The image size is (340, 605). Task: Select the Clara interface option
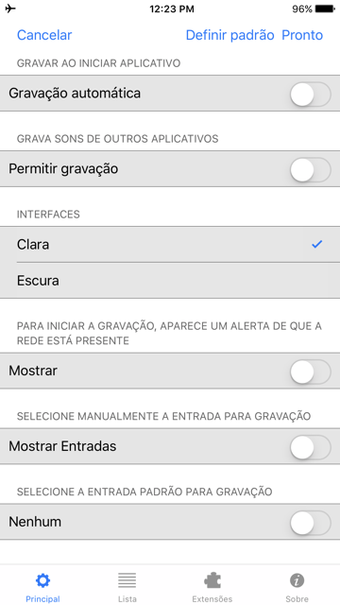coord(170,245)
